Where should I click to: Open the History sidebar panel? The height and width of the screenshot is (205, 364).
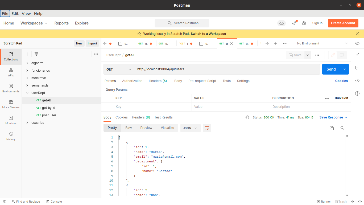coord(11,136)
